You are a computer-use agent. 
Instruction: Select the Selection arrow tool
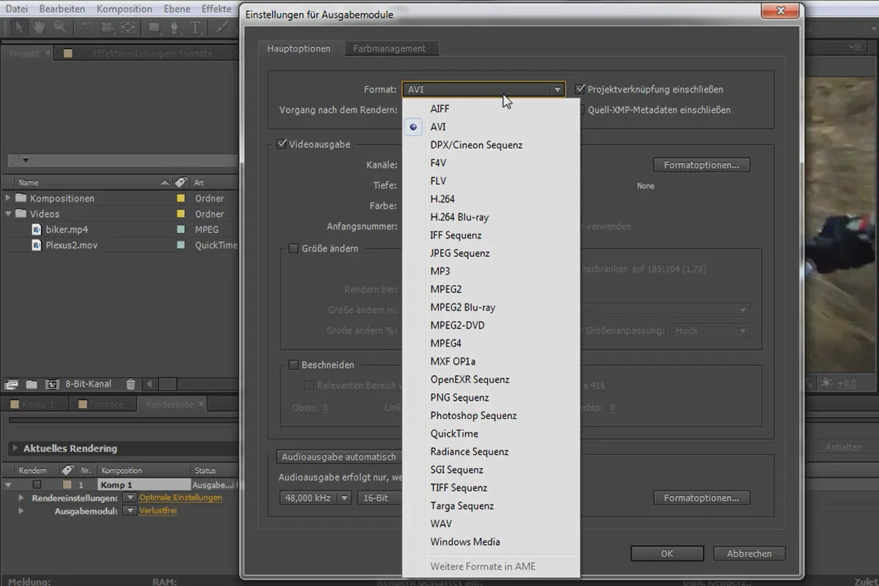click(x=21, y=28)
